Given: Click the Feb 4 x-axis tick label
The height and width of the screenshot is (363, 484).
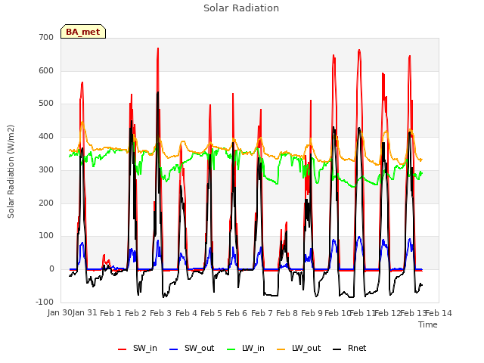Looking at the screenshot, I should [x=186, y=313].
